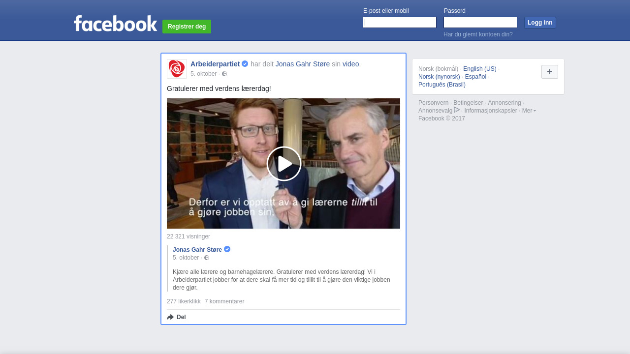Play the shared video
This screenshot has width=630, height=354.
click(283, 164)
